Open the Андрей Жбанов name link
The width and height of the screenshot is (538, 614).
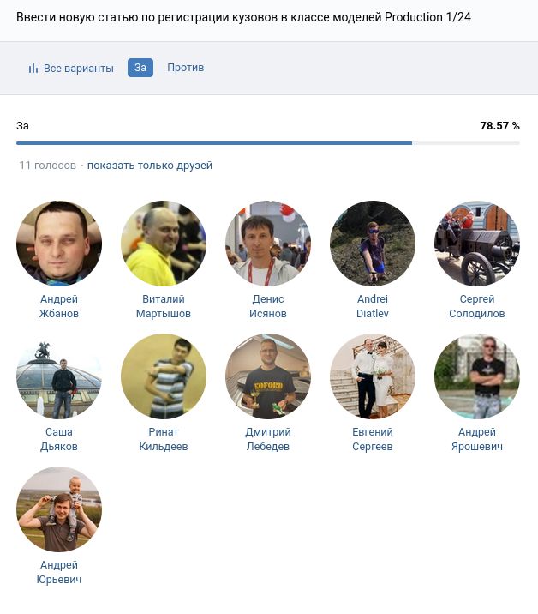(x=59, y=306)
